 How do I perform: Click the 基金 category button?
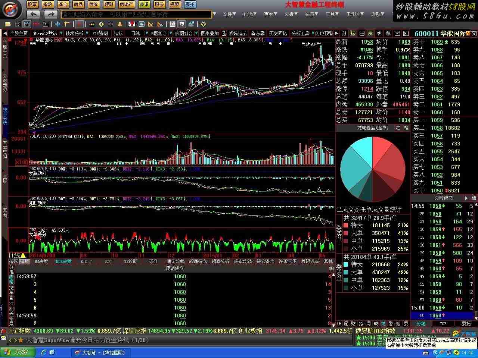coord(63,4)
